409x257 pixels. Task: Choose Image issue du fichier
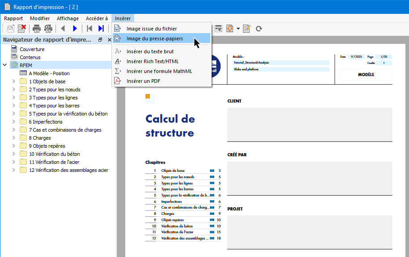pyautogui.click(x=162, y=29)
